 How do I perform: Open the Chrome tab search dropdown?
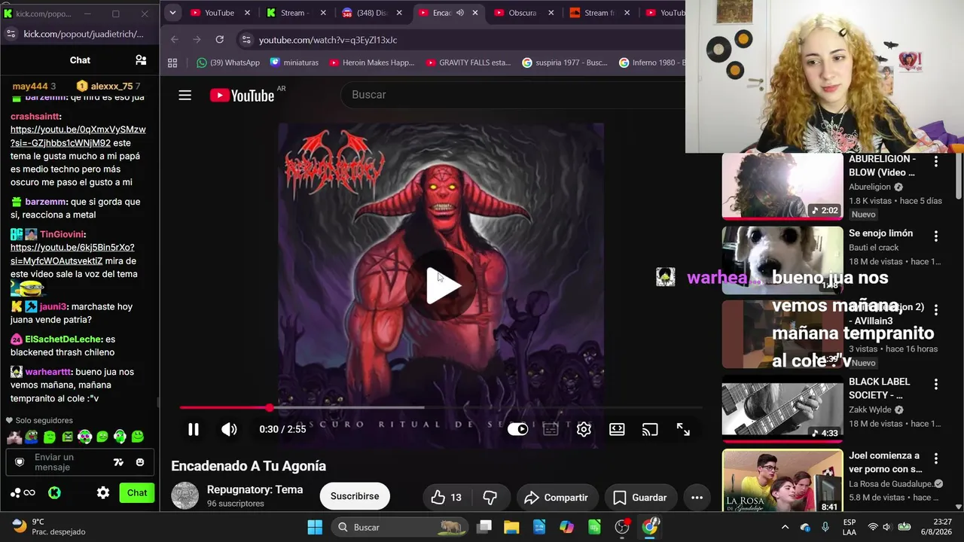tap(172, 13)
